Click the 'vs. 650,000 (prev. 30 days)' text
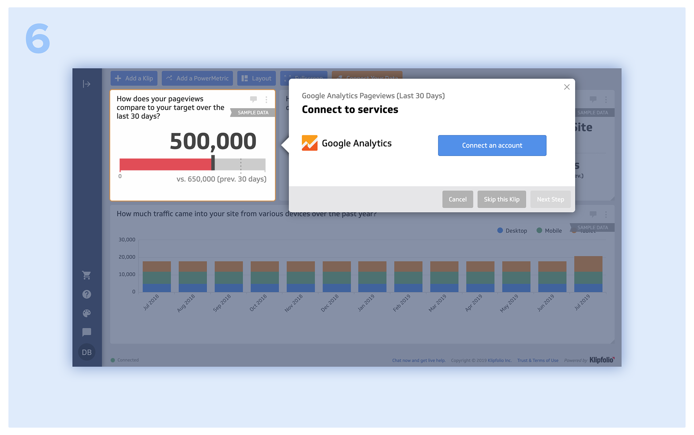The width and height of the screenshot is (694, 435). coord(221,179)
